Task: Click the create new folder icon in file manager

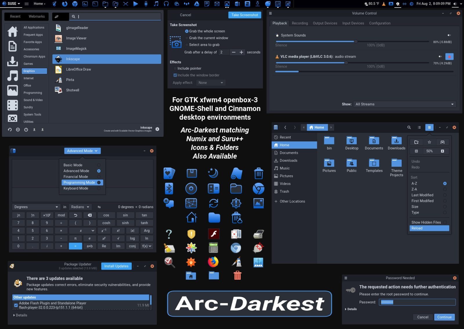Action: (416, 142)
